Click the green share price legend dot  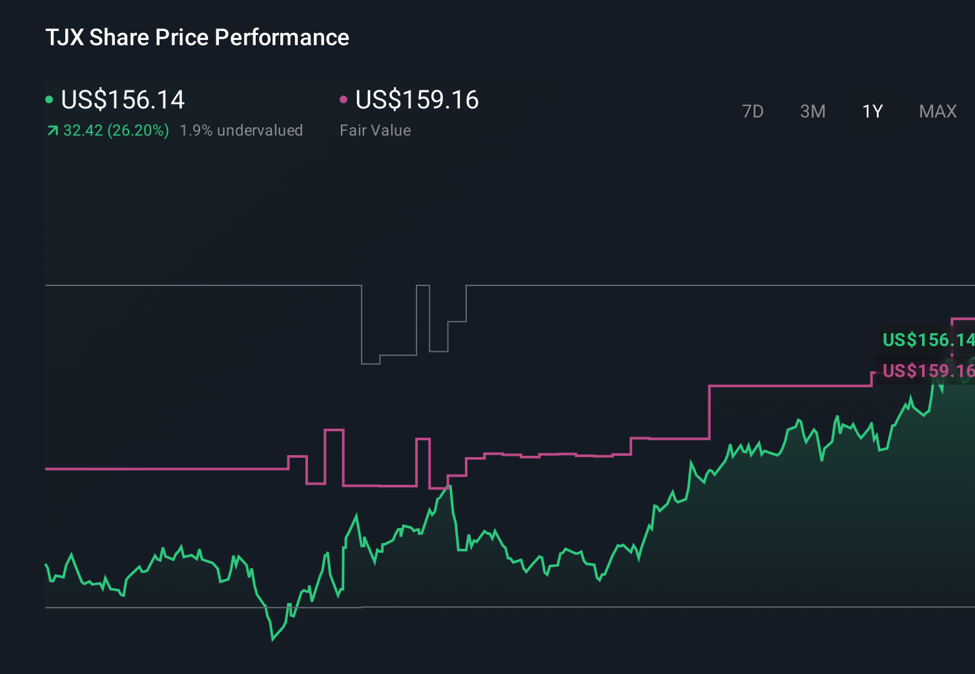coord(50,99)
